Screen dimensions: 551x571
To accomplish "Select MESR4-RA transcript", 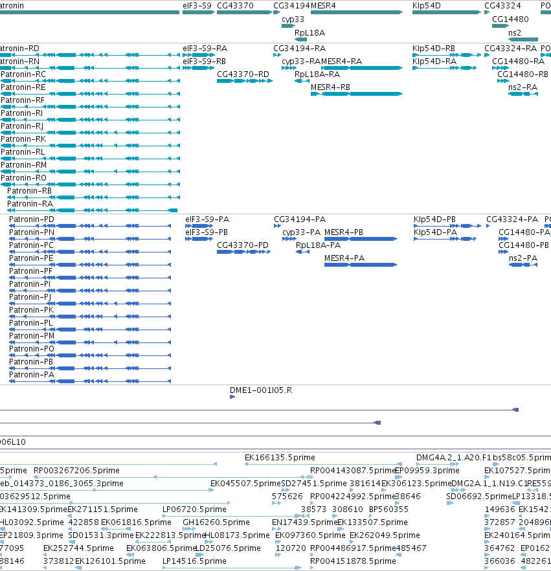I will [361, 68].
